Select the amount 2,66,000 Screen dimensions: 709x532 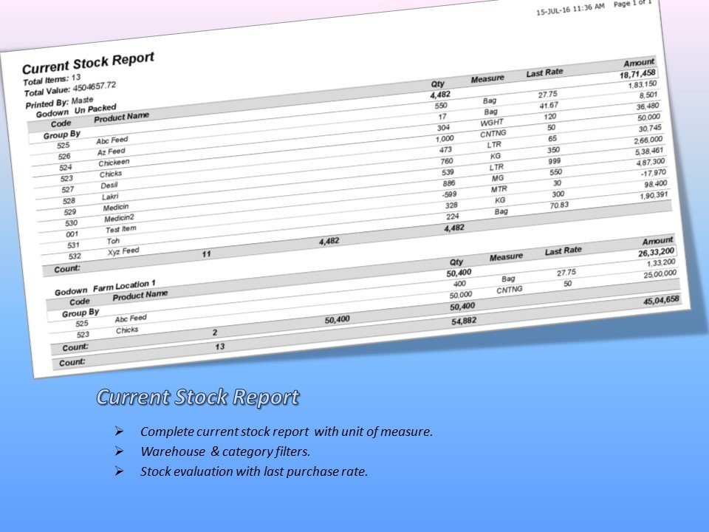click(648, 140)
